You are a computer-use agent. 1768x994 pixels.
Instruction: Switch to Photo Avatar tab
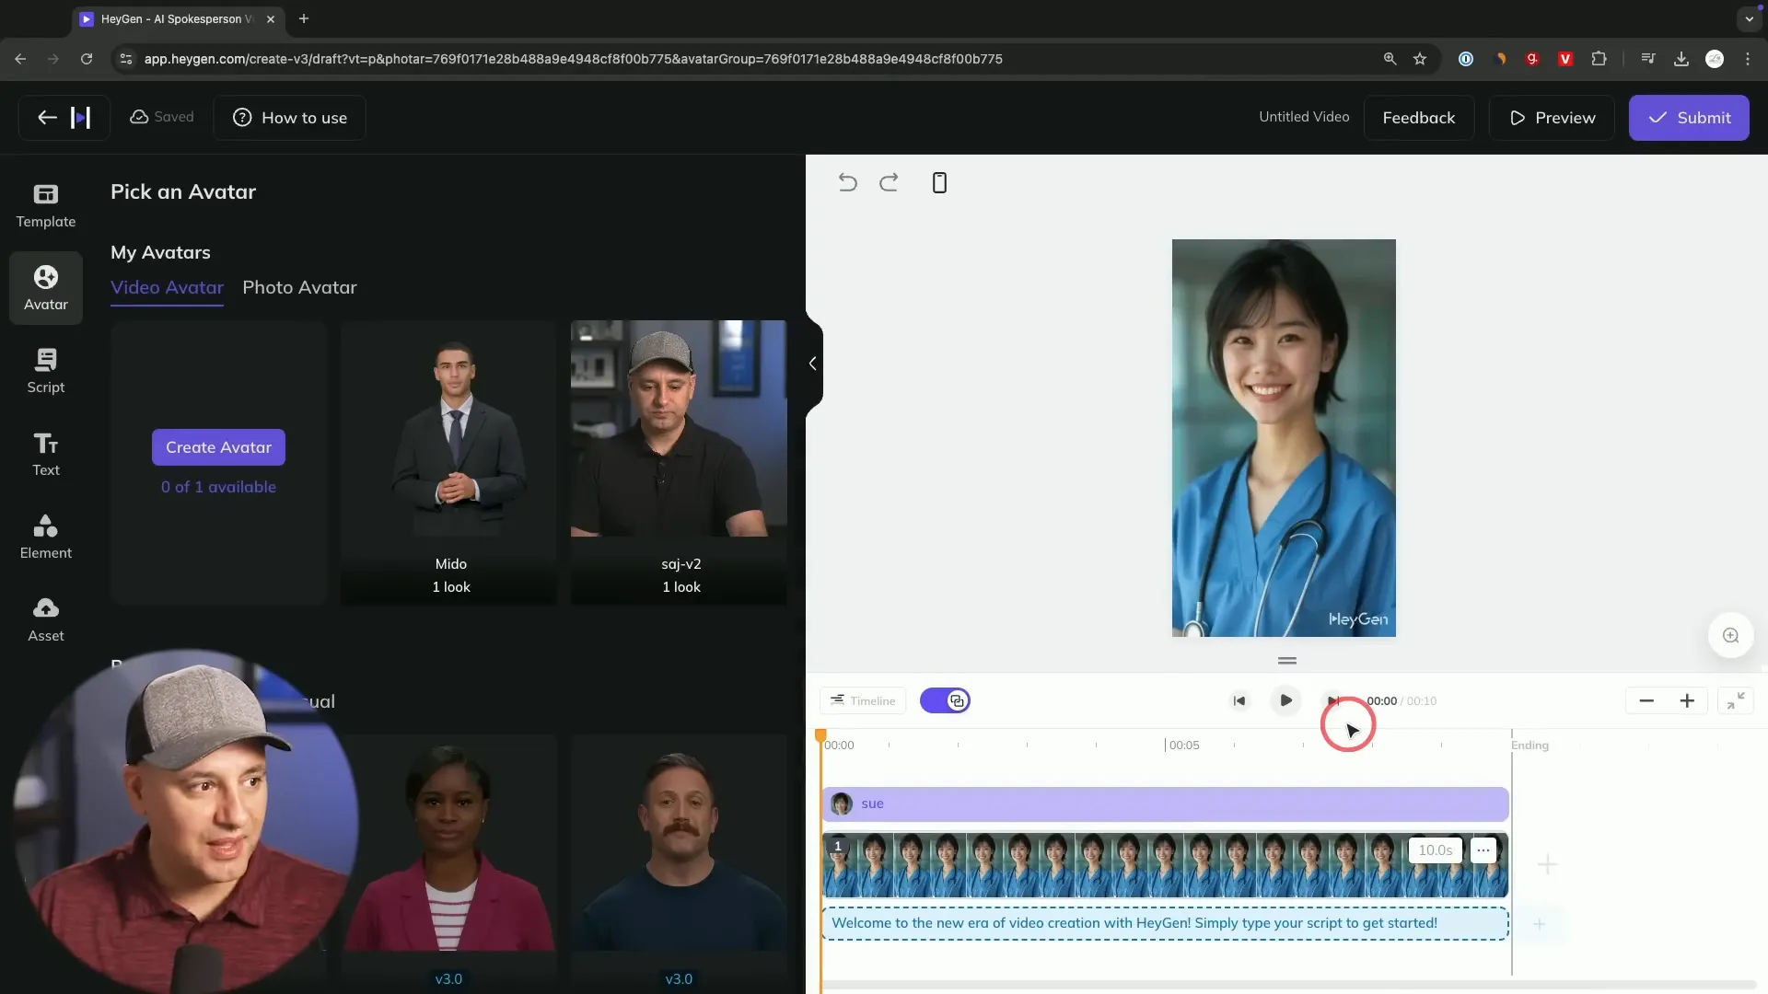[299, 287]
